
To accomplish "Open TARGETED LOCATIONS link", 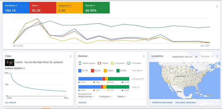I will point(162,103).
